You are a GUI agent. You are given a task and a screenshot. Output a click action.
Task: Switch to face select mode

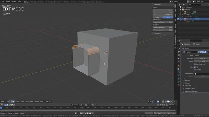click(14, 102)
